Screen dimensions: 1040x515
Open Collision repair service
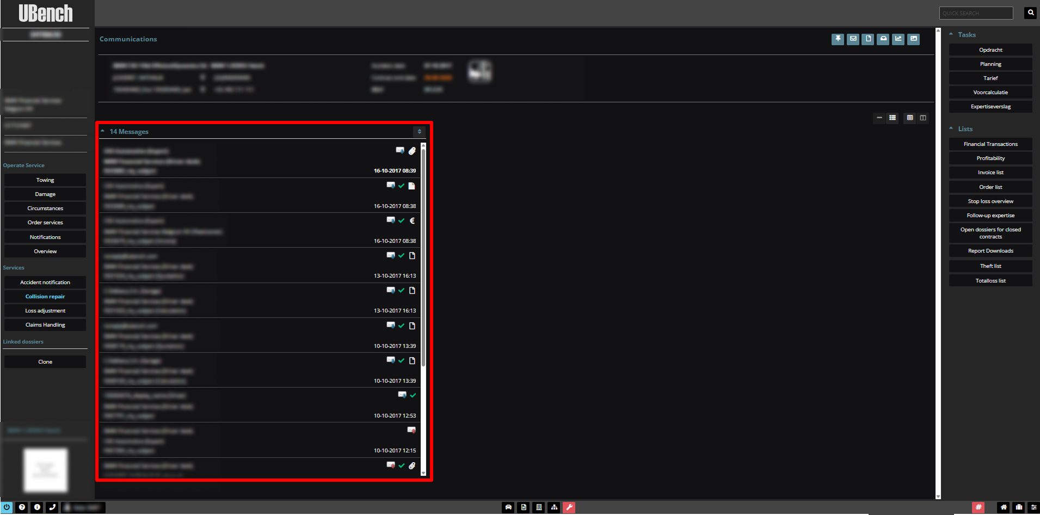(x=45, y=297)
